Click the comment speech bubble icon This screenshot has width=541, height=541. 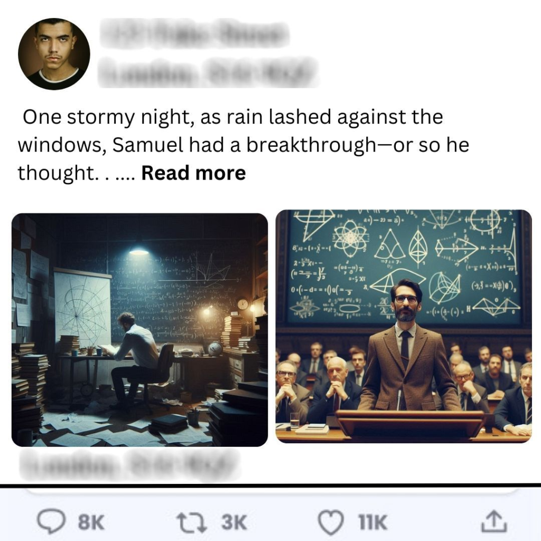click(x=51, y=521)
